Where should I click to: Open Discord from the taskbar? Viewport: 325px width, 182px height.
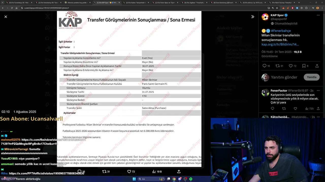[x=180, y=179]
